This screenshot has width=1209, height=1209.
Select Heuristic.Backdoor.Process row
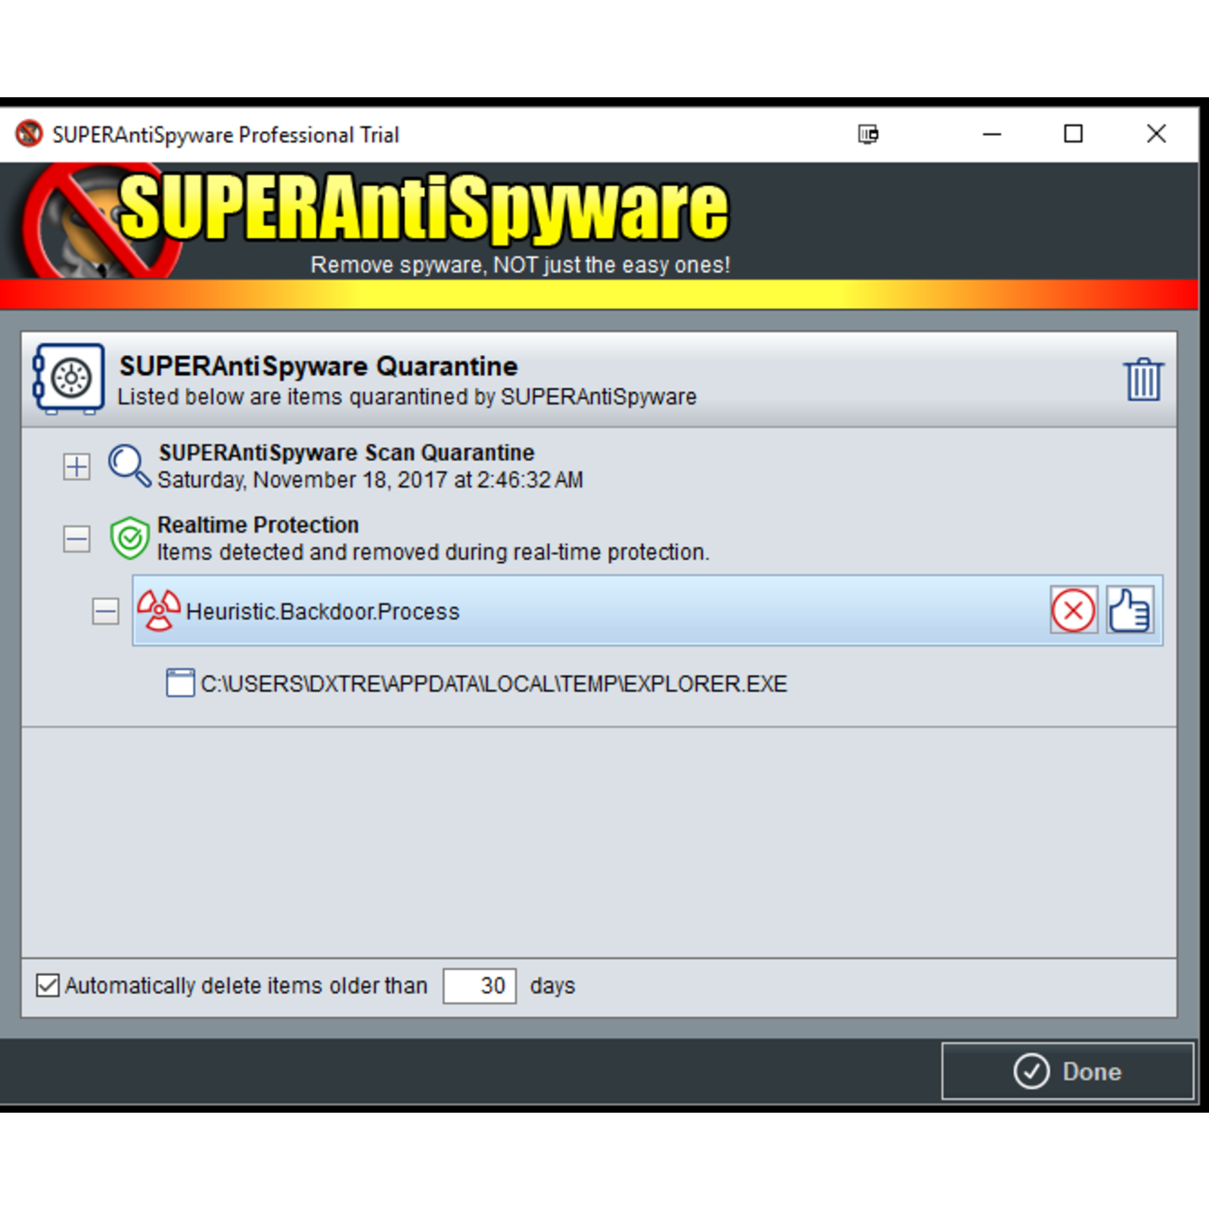pos(647,610)
